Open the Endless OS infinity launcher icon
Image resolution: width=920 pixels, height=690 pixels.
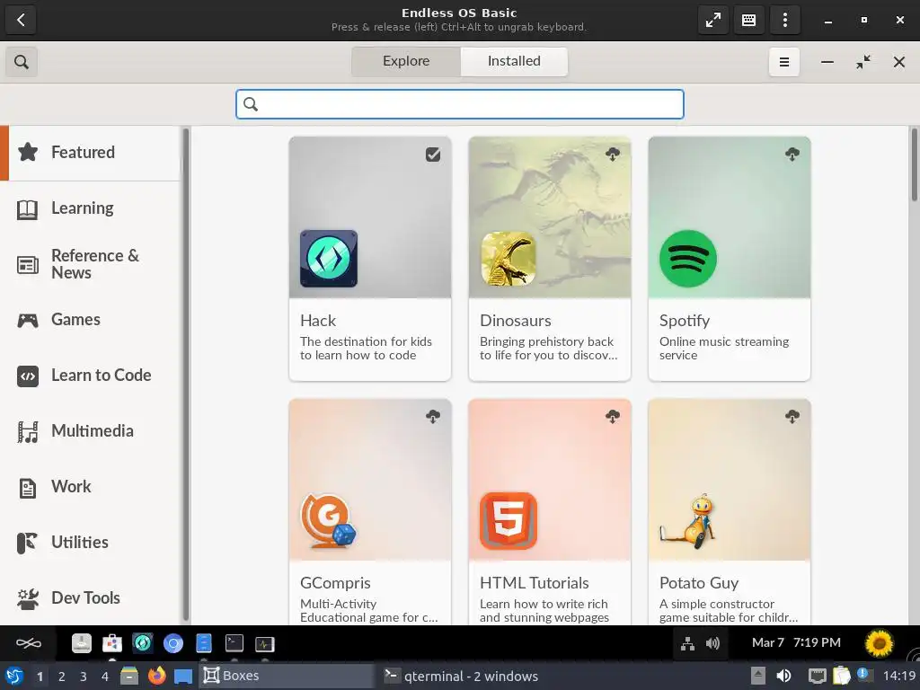(28, 643)
